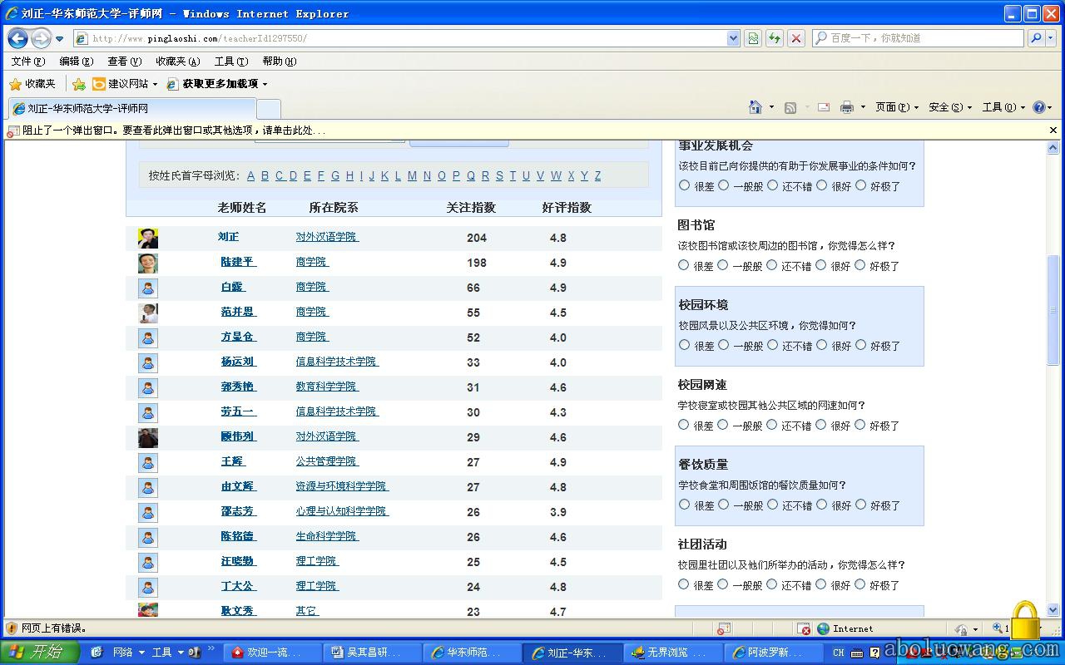
Task: Switch to 欢迎一流 taskbar window
Action: point(275,653)
